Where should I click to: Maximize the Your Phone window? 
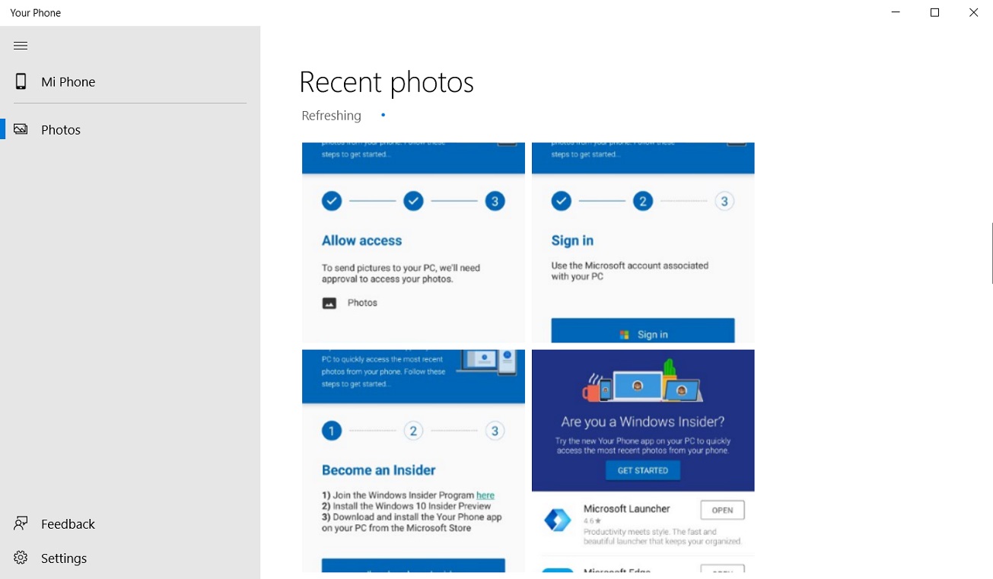tap(934, 13)
